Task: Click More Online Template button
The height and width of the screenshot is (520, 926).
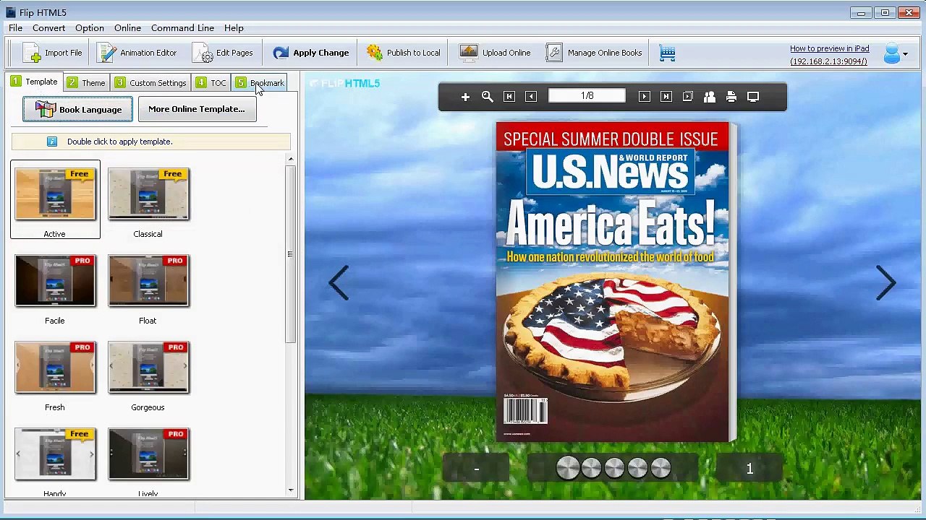Action: (x=197, y=109)
